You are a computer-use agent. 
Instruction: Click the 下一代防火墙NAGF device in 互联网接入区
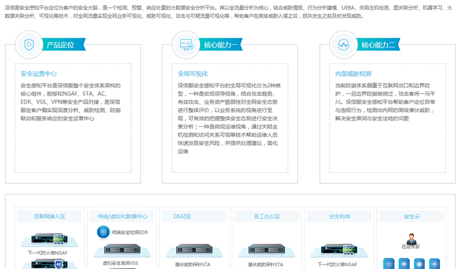tap(49, 239)
